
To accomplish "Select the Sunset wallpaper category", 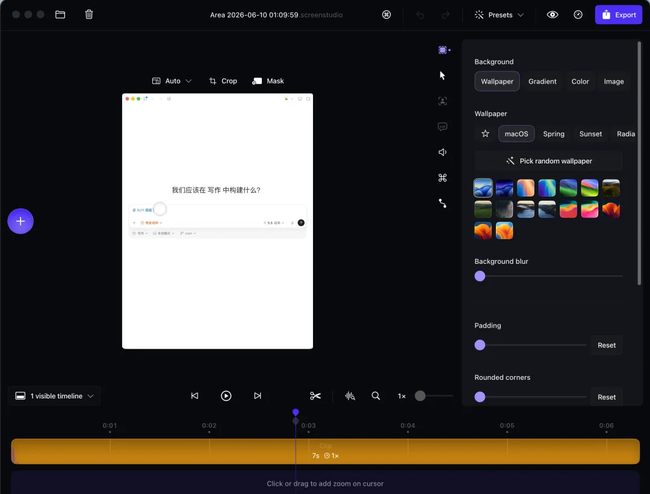I will [x=590, y=134].
